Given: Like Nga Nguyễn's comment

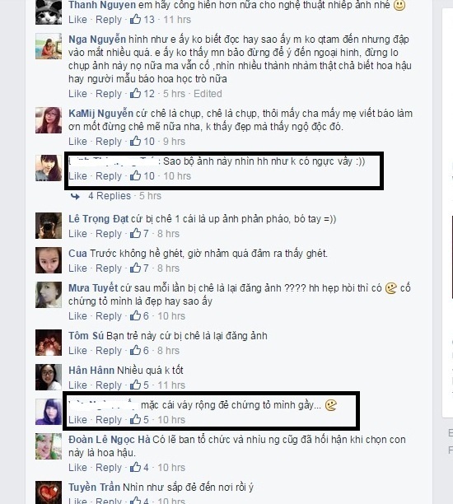Looking at the screenshot, I should click(x=77, y=94).
